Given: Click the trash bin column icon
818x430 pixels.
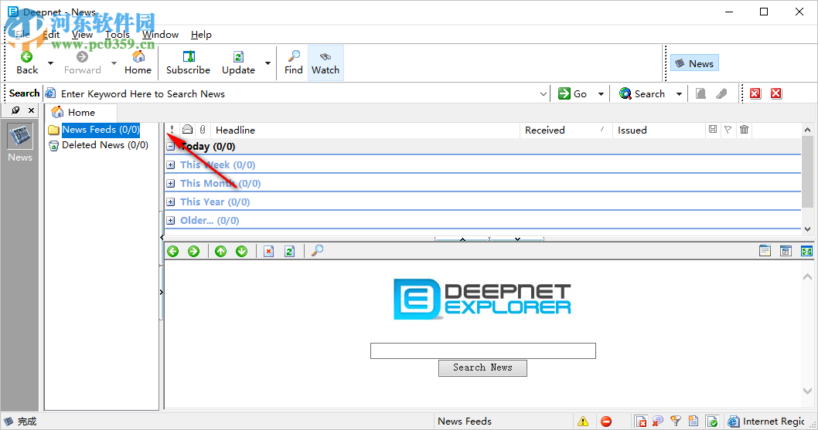Looking at the screenshot, I should click(x=744, y=129).
